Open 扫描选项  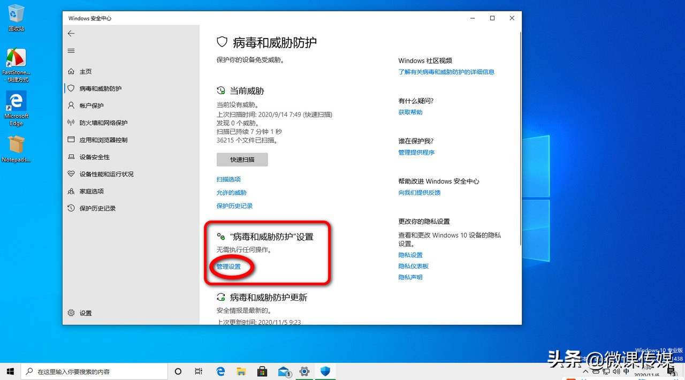pos(228,179)
